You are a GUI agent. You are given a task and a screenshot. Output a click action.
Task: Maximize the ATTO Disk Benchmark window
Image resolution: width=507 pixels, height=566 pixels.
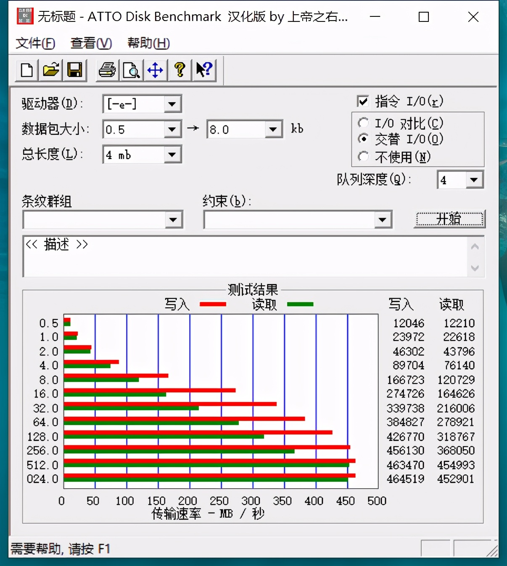424,17
